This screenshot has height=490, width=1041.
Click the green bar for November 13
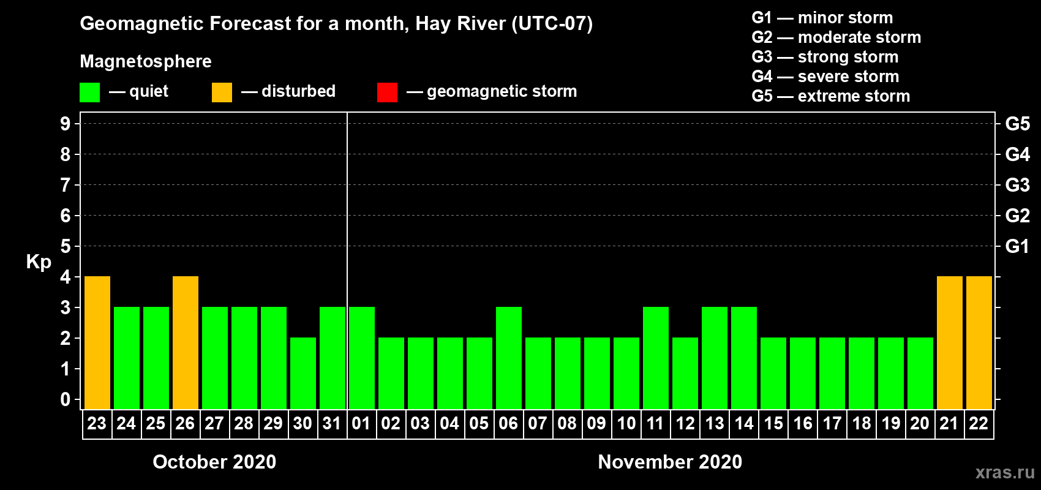coord(715,358)
